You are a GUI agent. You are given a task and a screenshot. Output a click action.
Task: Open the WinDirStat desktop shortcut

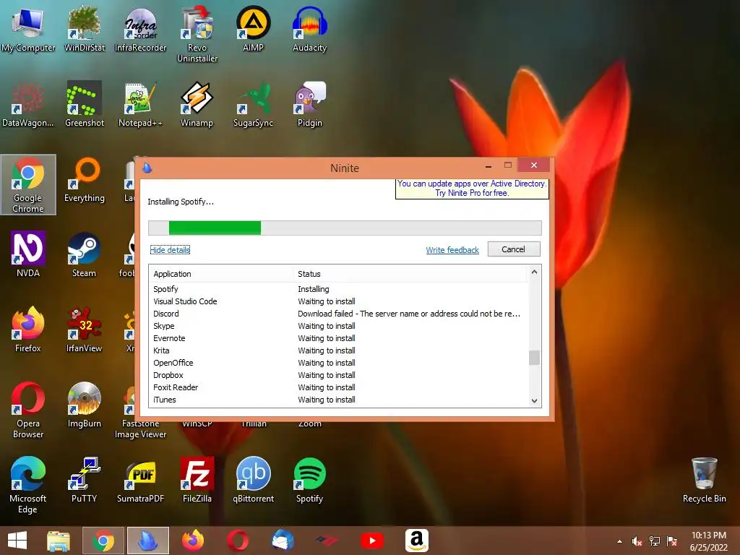(x=84, y=29)
